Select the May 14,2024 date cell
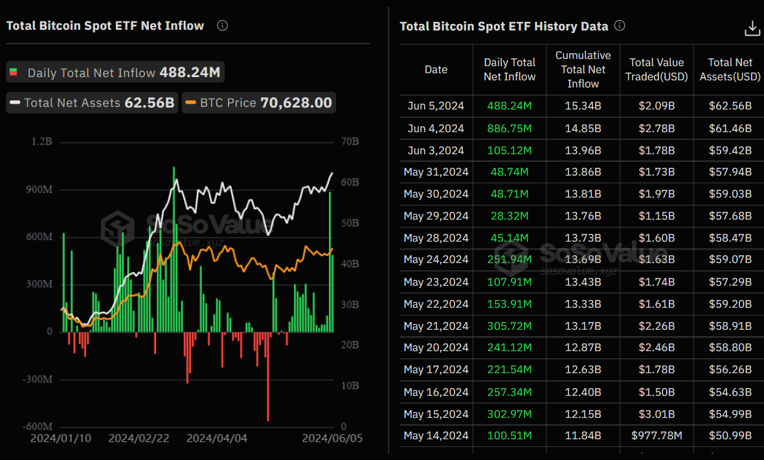The height and width of the screenshot is (460, 764). (x=436, y=435)
